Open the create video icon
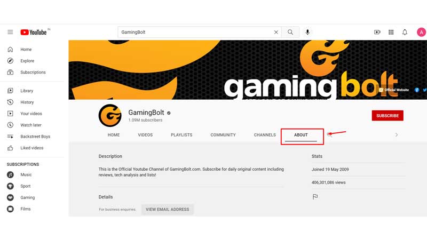The width and height of the screenshot is (427, 240). [x=377, y=32]
